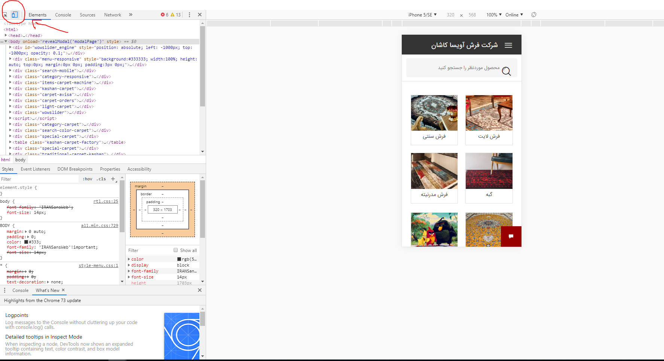Select the items-carpet-machine div row
664x361 pixels.
tap(100, 83)
